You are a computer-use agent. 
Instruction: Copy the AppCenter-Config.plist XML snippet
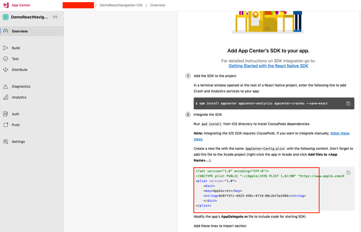pos(348,173)
